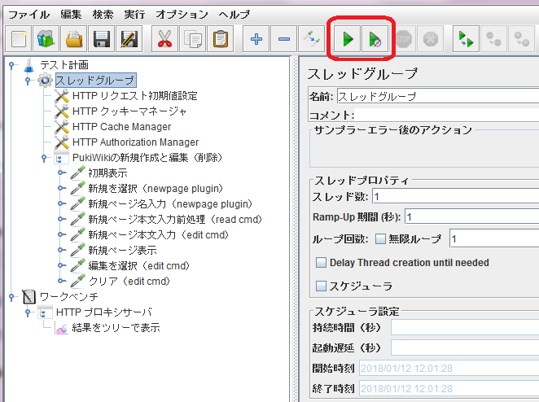
Task: Collapse the スレッドグループ tree node
Action: (x=27, y=81)
